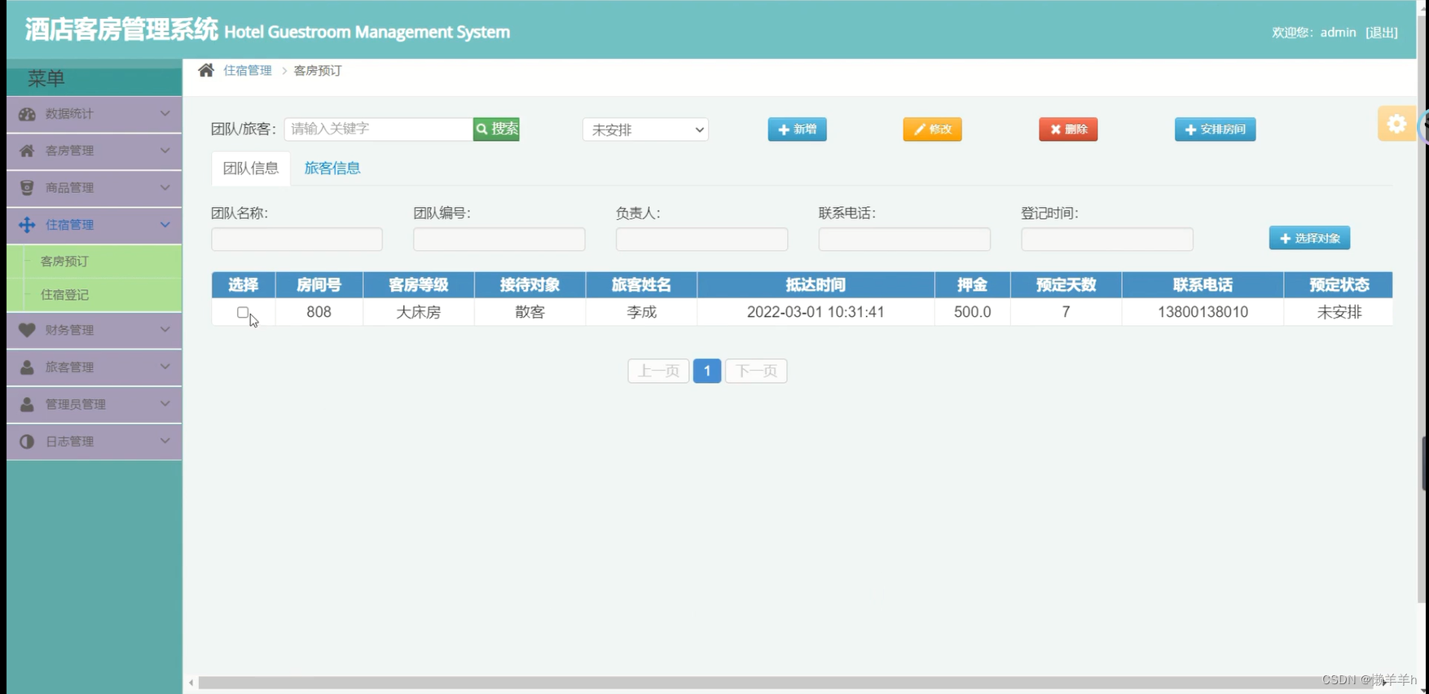1429x694 pixels.
Task: Click the 管理员管理 person icon
Action: pyautogui.click(x=27, y=404)
